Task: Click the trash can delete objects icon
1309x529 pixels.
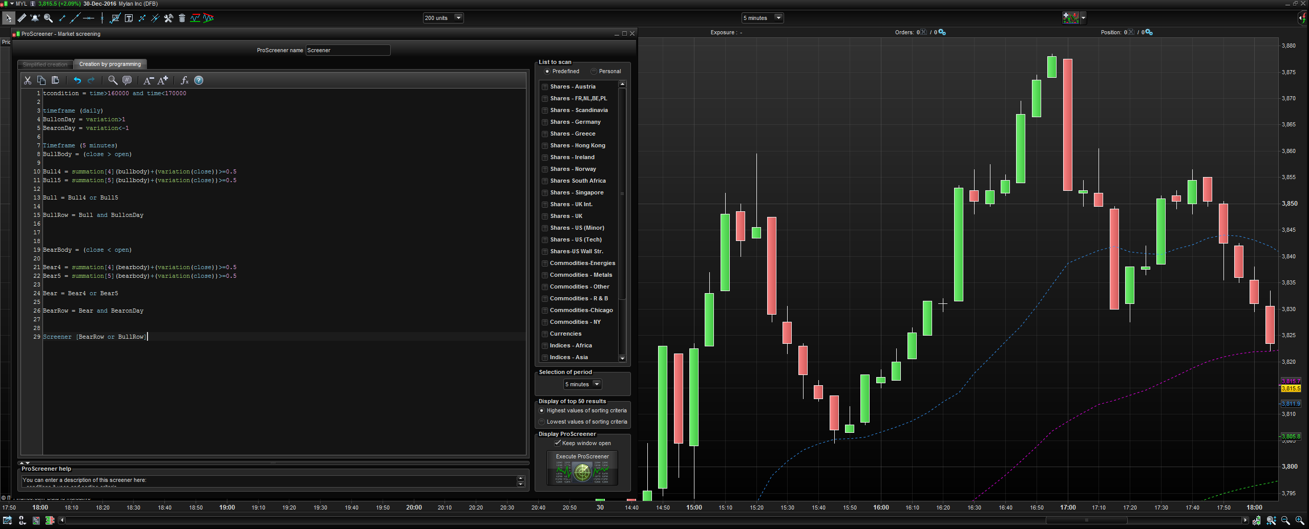Action: coord(182,18)
